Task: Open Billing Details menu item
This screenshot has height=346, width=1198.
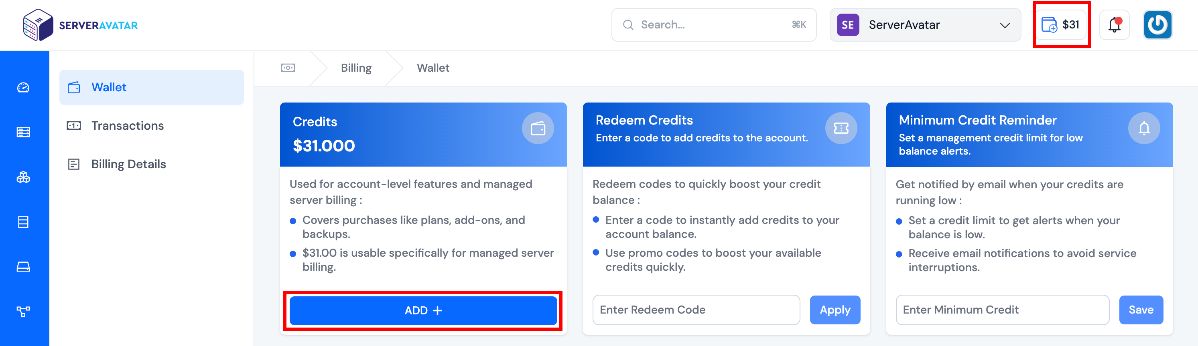Action: pos(128,165)
